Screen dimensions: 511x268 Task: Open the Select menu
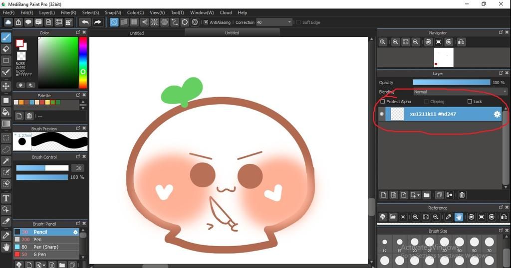click(x=90, y=12)
